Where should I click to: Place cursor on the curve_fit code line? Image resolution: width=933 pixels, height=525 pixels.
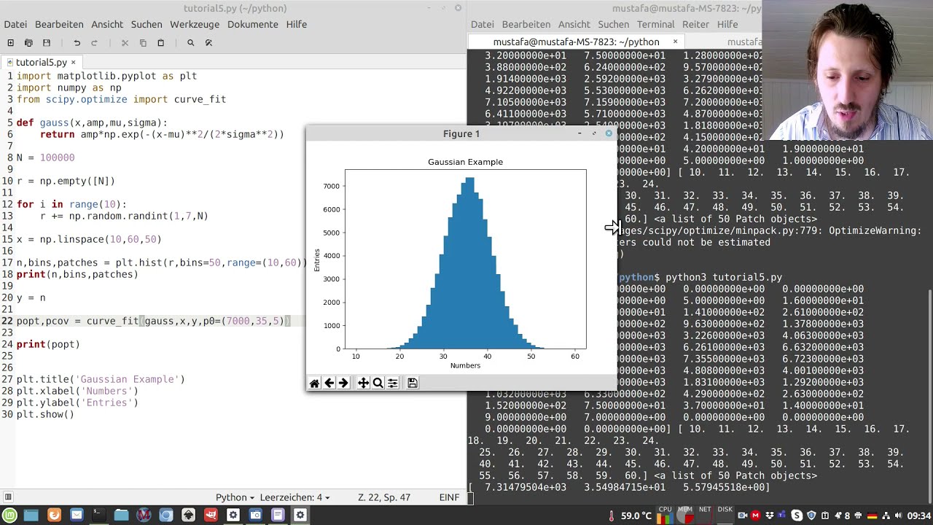[x=153, y=321]
